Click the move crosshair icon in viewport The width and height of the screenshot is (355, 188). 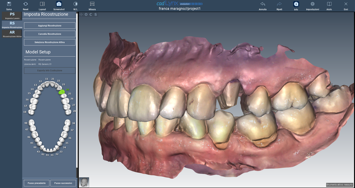coord(81,15)
